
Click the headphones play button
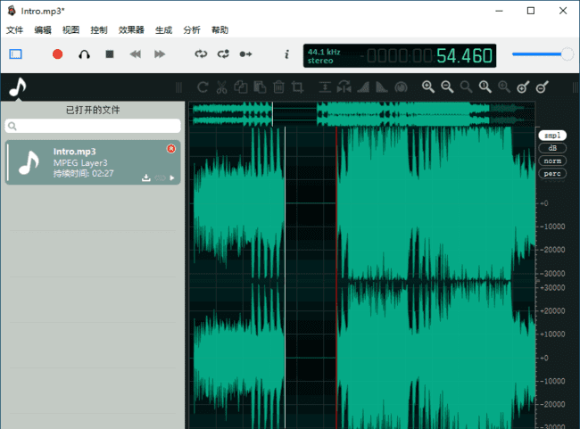(x=85, y=54)
